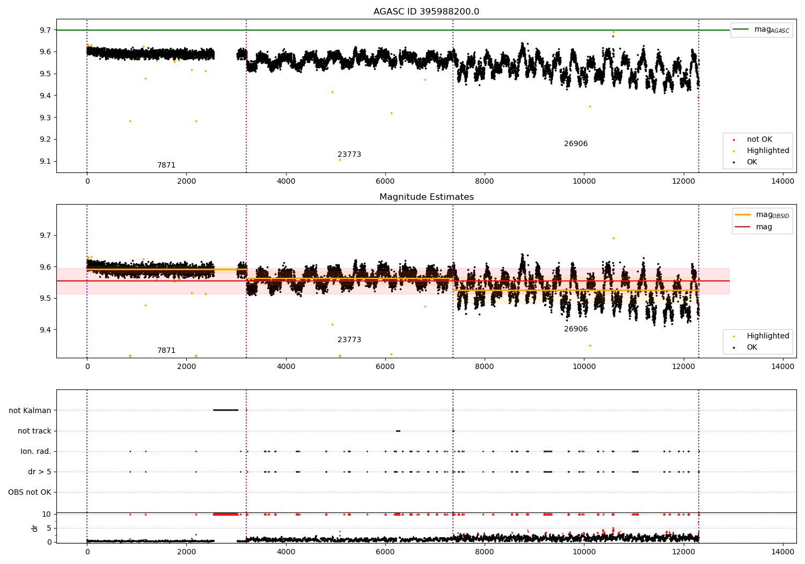Click obsid label 26906 in Magnitude Estimates plot

(x=576, y=329)
